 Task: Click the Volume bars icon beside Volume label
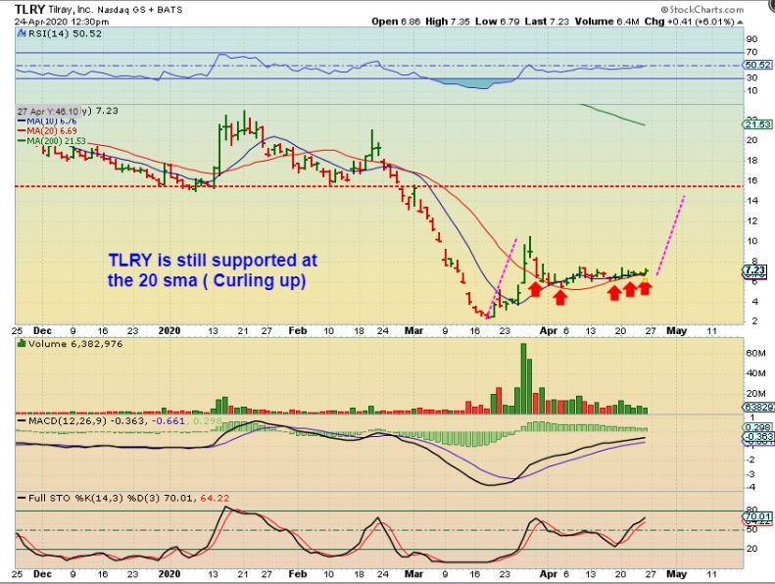(22, 343)
